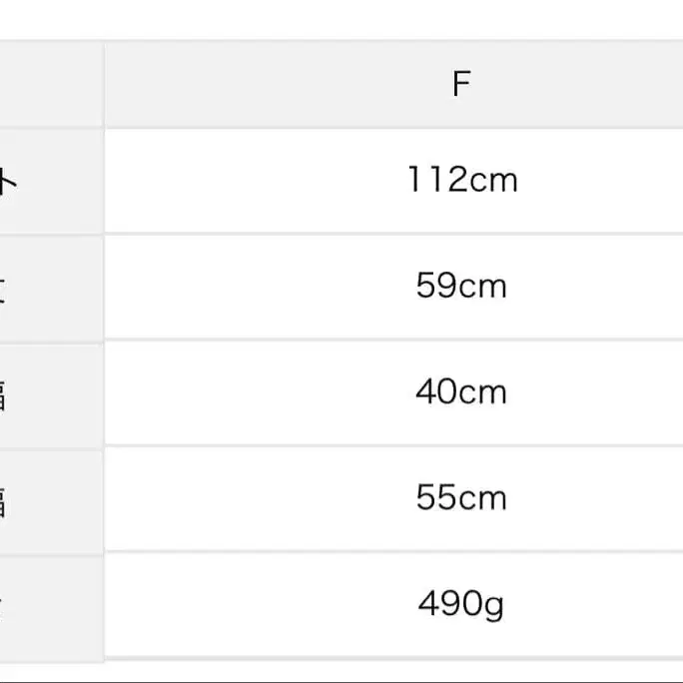Click the 55cm value cell
The image size is (683, 683).
tap(461, 497)
